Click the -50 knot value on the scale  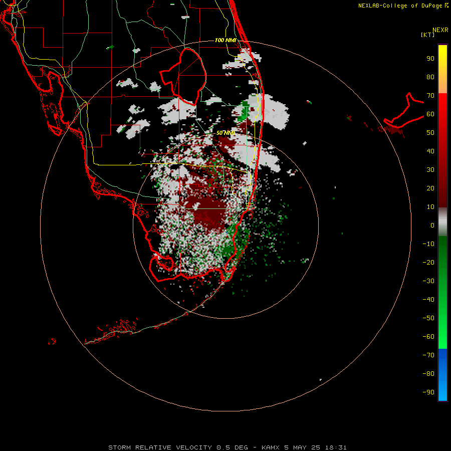428,318
